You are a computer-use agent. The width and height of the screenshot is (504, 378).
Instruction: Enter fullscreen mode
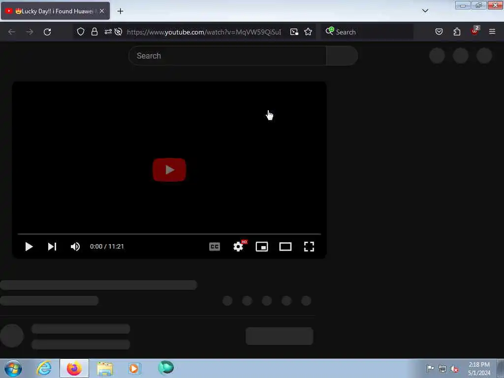(309, 247)
